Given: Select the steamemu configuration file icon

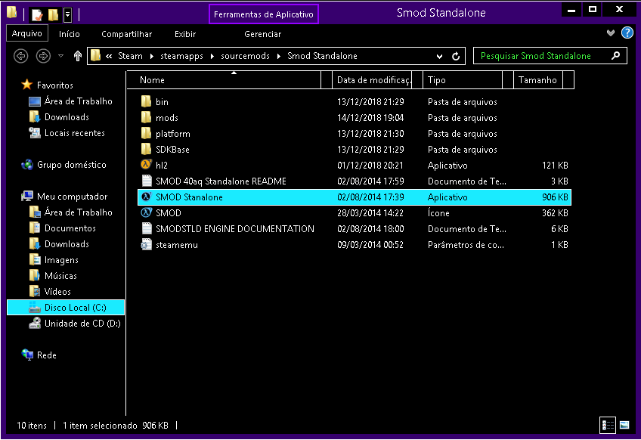Looking at the screenshot, I should (x=146, y=244).
